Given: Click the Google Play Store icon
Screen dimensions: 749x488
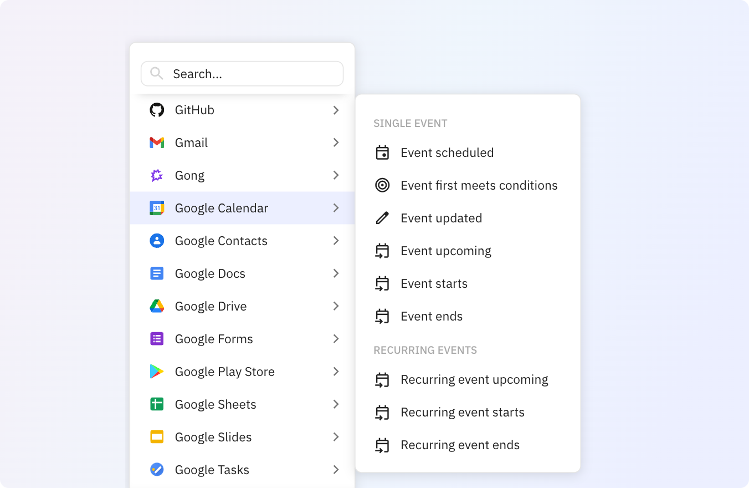Looking at the screenshot, I should tap(157, 372).
